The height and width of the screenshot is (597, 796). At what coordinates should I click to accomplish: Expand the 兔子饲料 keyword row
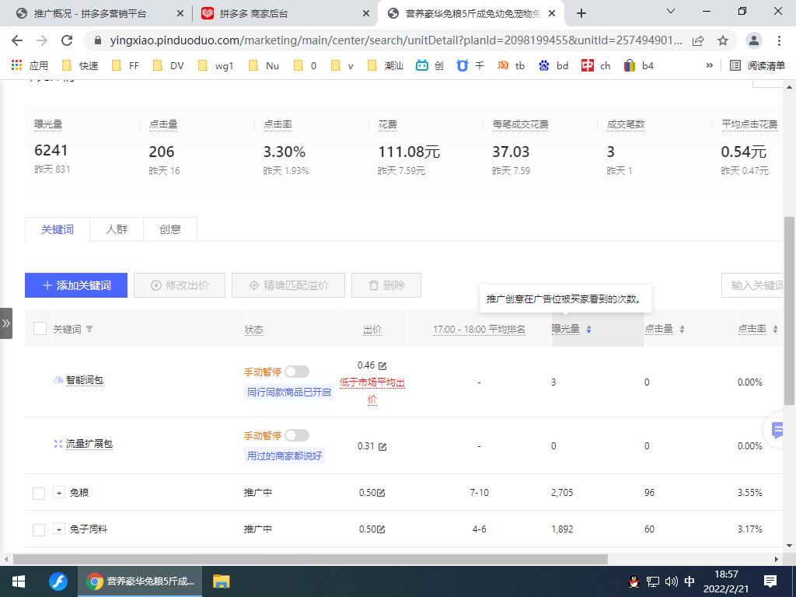59,529
